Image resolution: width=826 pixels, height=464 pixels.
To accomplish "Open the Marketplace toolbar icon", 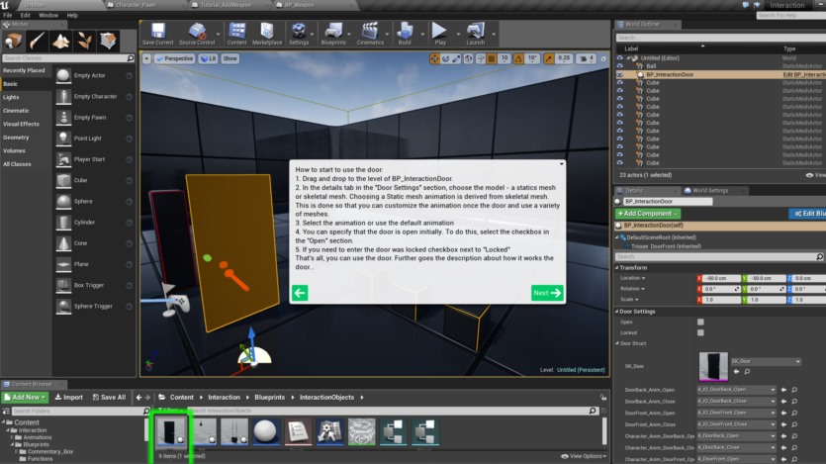I will coord(266,34).
